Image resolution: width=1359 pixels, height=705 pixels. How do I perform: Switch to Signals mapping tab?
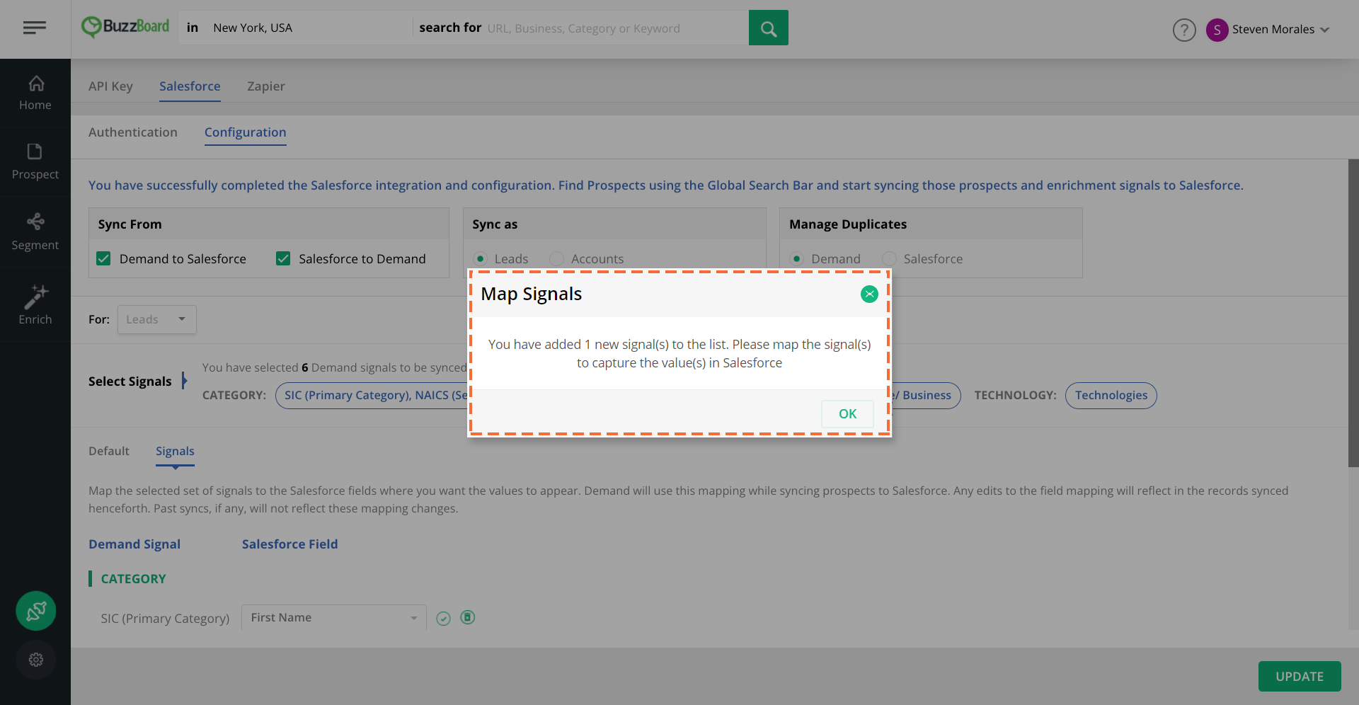[x=175, y=452]
